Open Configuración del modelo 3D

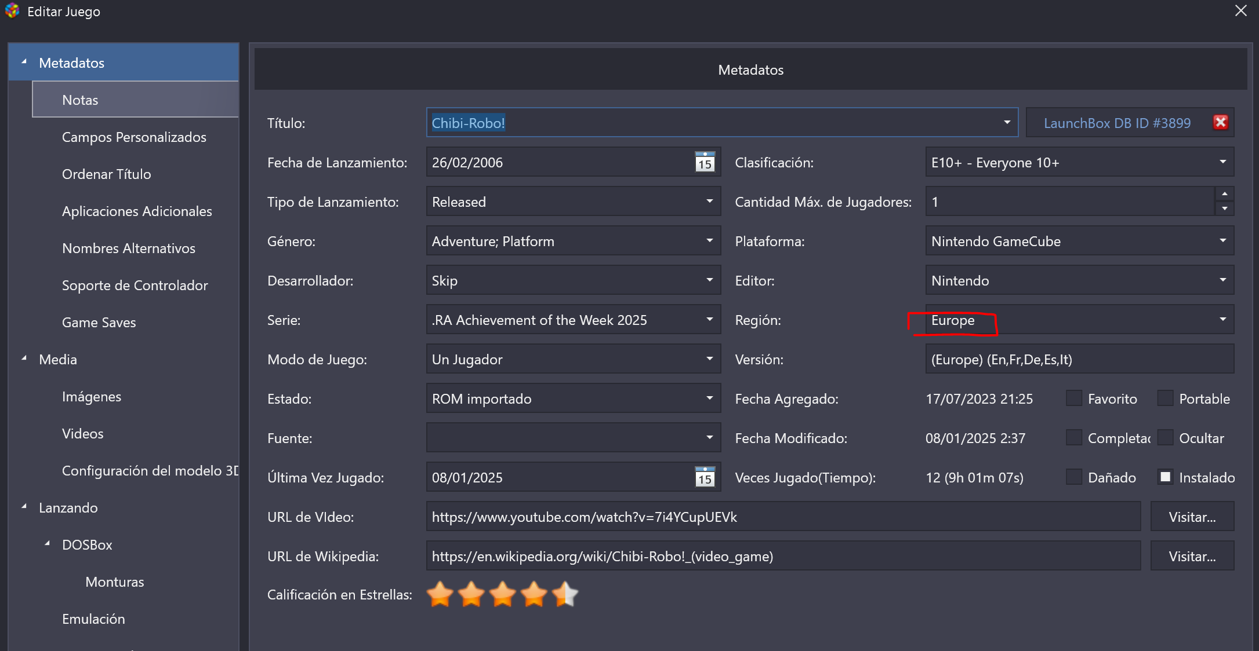point(150,471)
